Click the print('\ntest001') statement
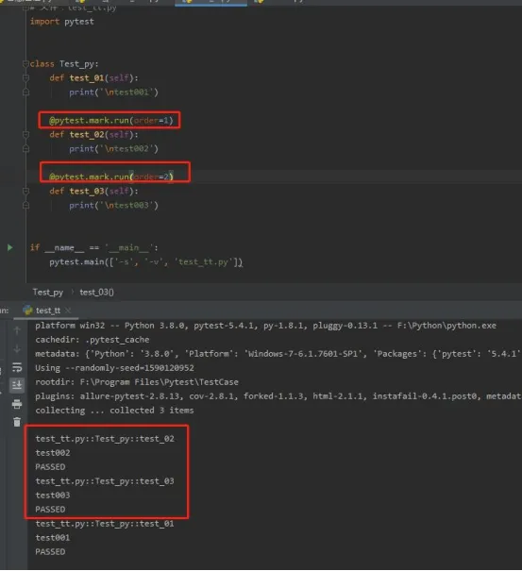522x571 pixels. tap(113, 92)
